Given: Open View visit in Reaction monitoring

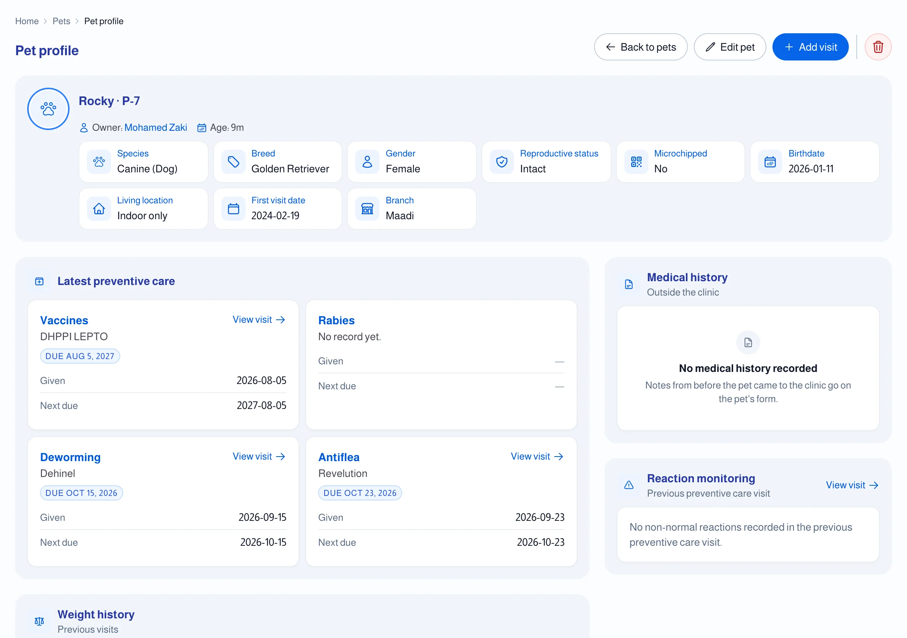Looking at the screenshot, I should 852,485.
